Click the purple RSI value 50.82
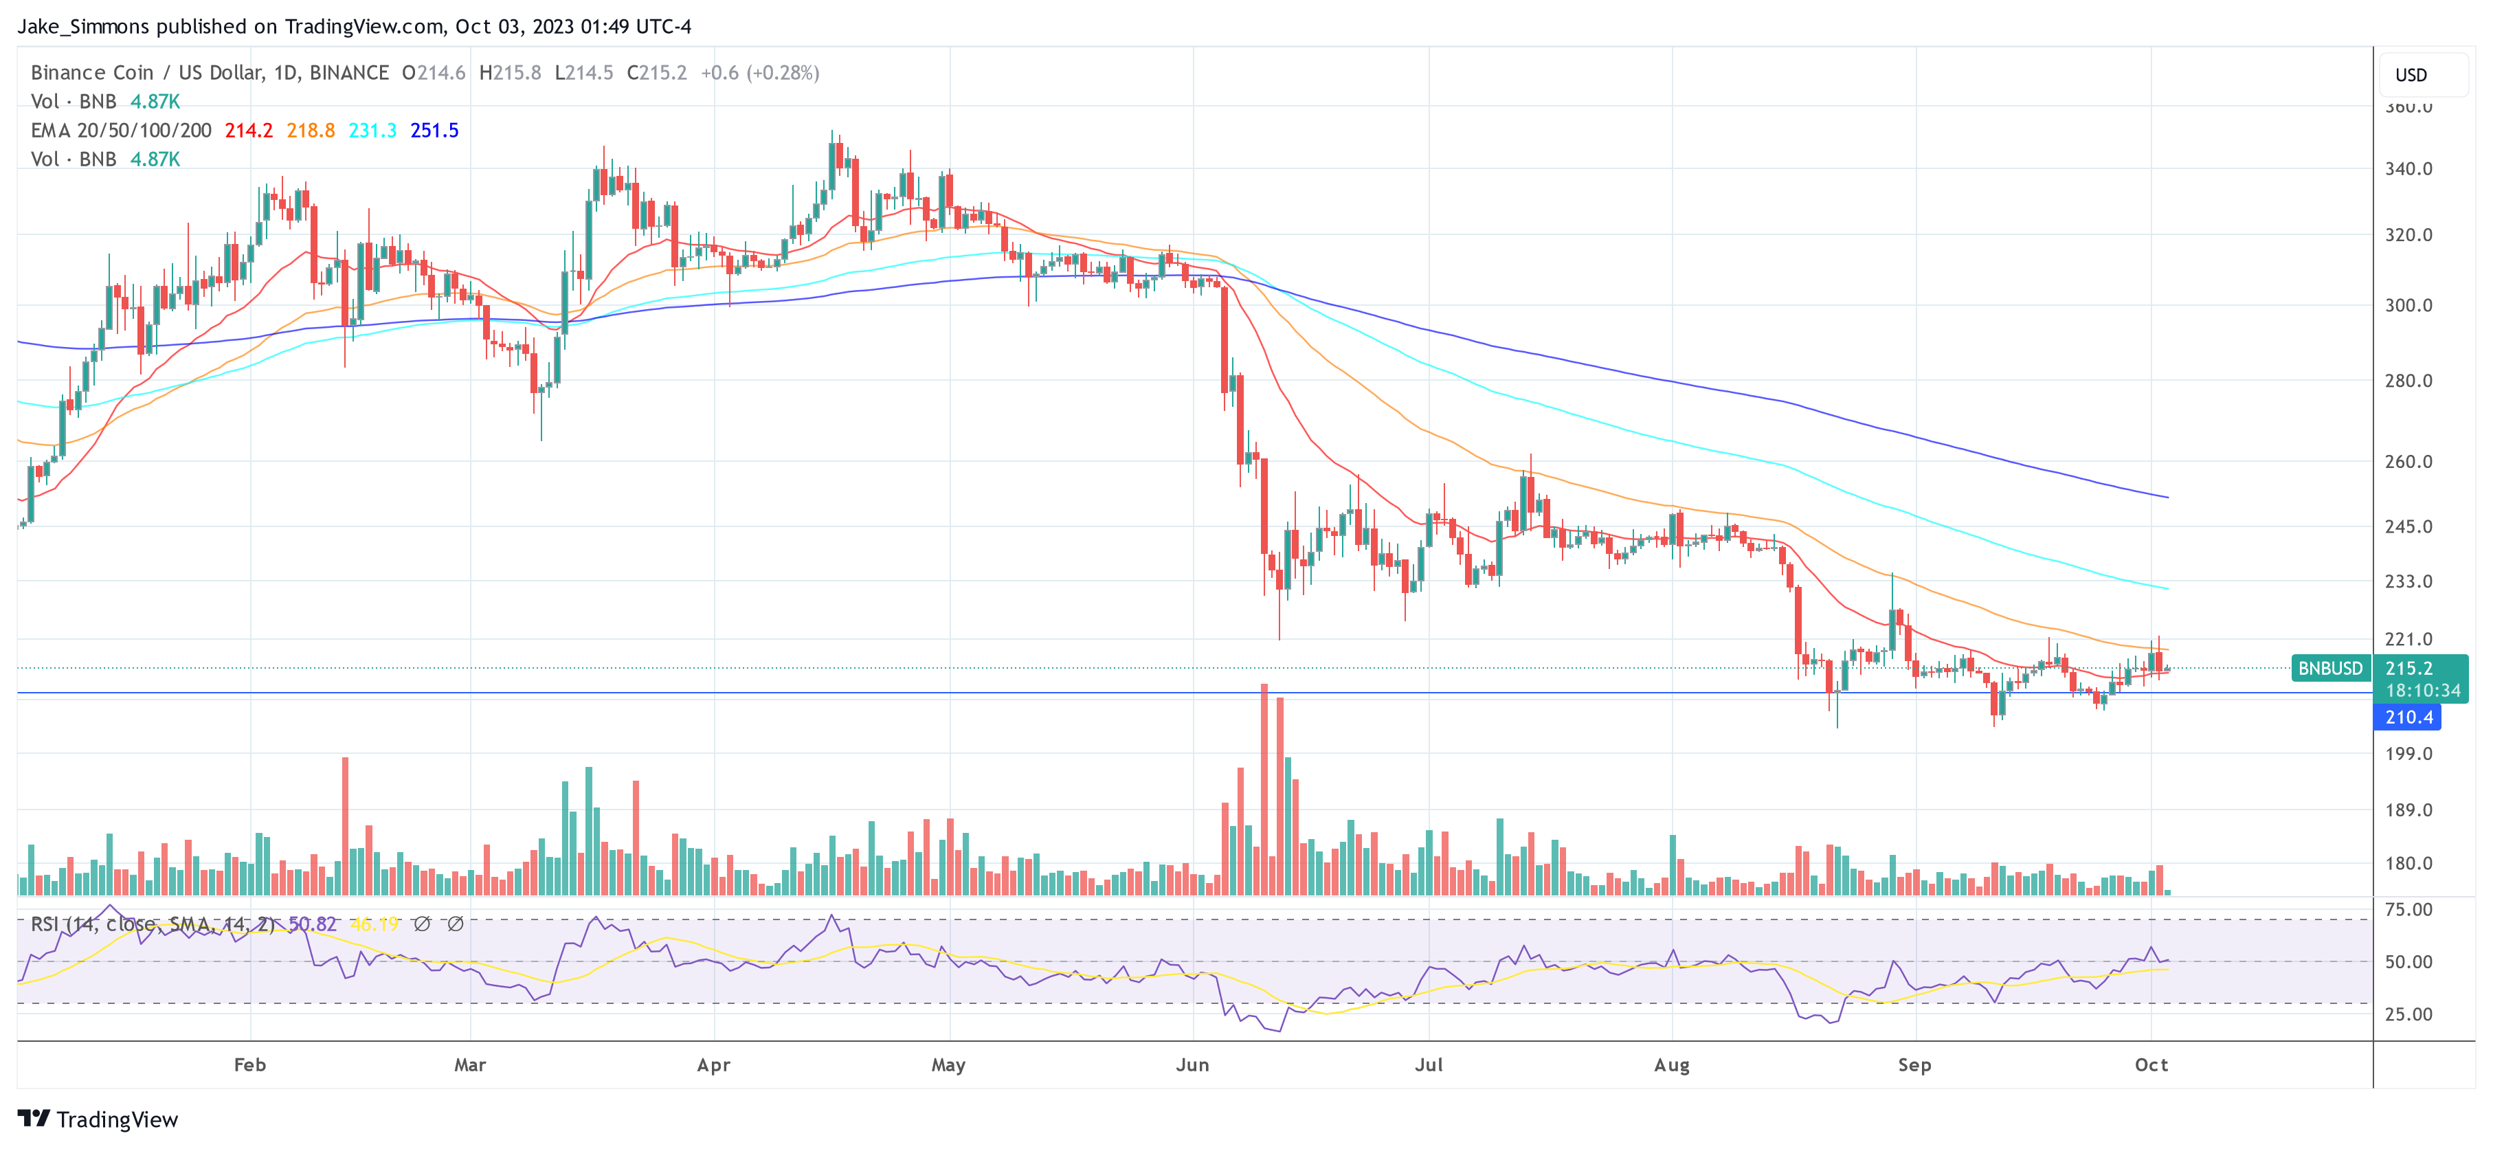The image size is (2493, 1149). pyautogui.click(x=313, y=924)
